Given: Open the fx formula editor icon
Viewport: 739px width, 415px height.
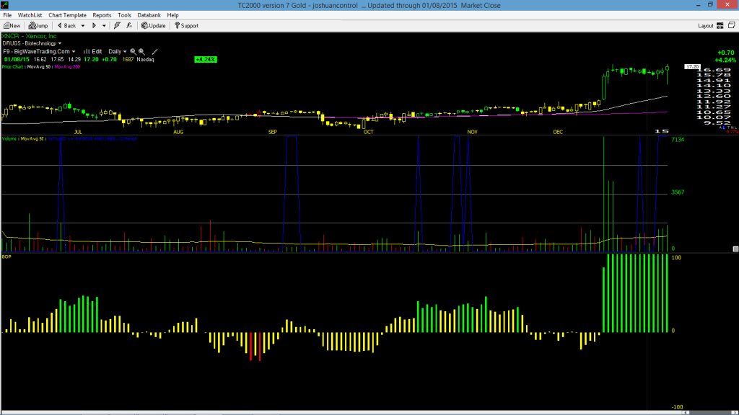Looking at the screenshot, I should pos(129,26).
